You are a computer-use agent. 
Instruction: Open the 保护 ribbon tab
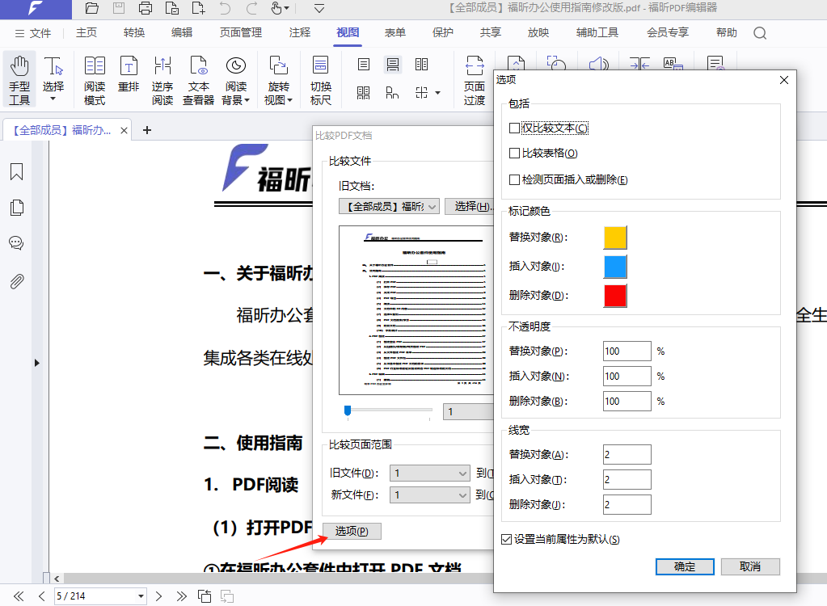[443, 33]
